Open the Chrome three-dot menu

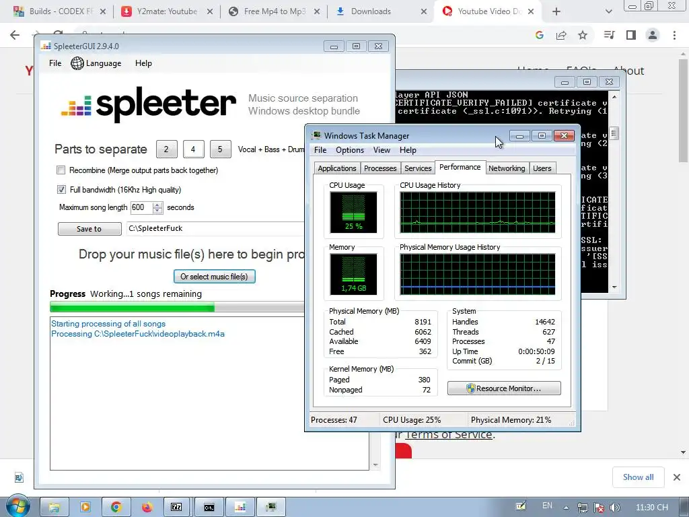674,35
